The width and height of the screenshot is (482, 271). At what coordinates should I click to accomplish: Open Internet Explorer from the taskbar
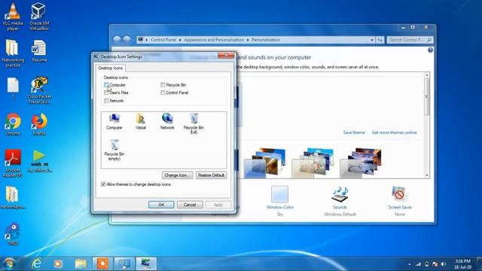(36, 263)
